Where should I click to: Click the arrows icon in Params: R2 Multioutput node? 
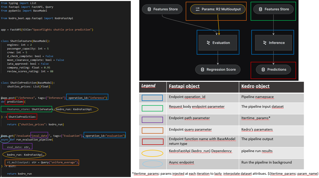point(197,9)
